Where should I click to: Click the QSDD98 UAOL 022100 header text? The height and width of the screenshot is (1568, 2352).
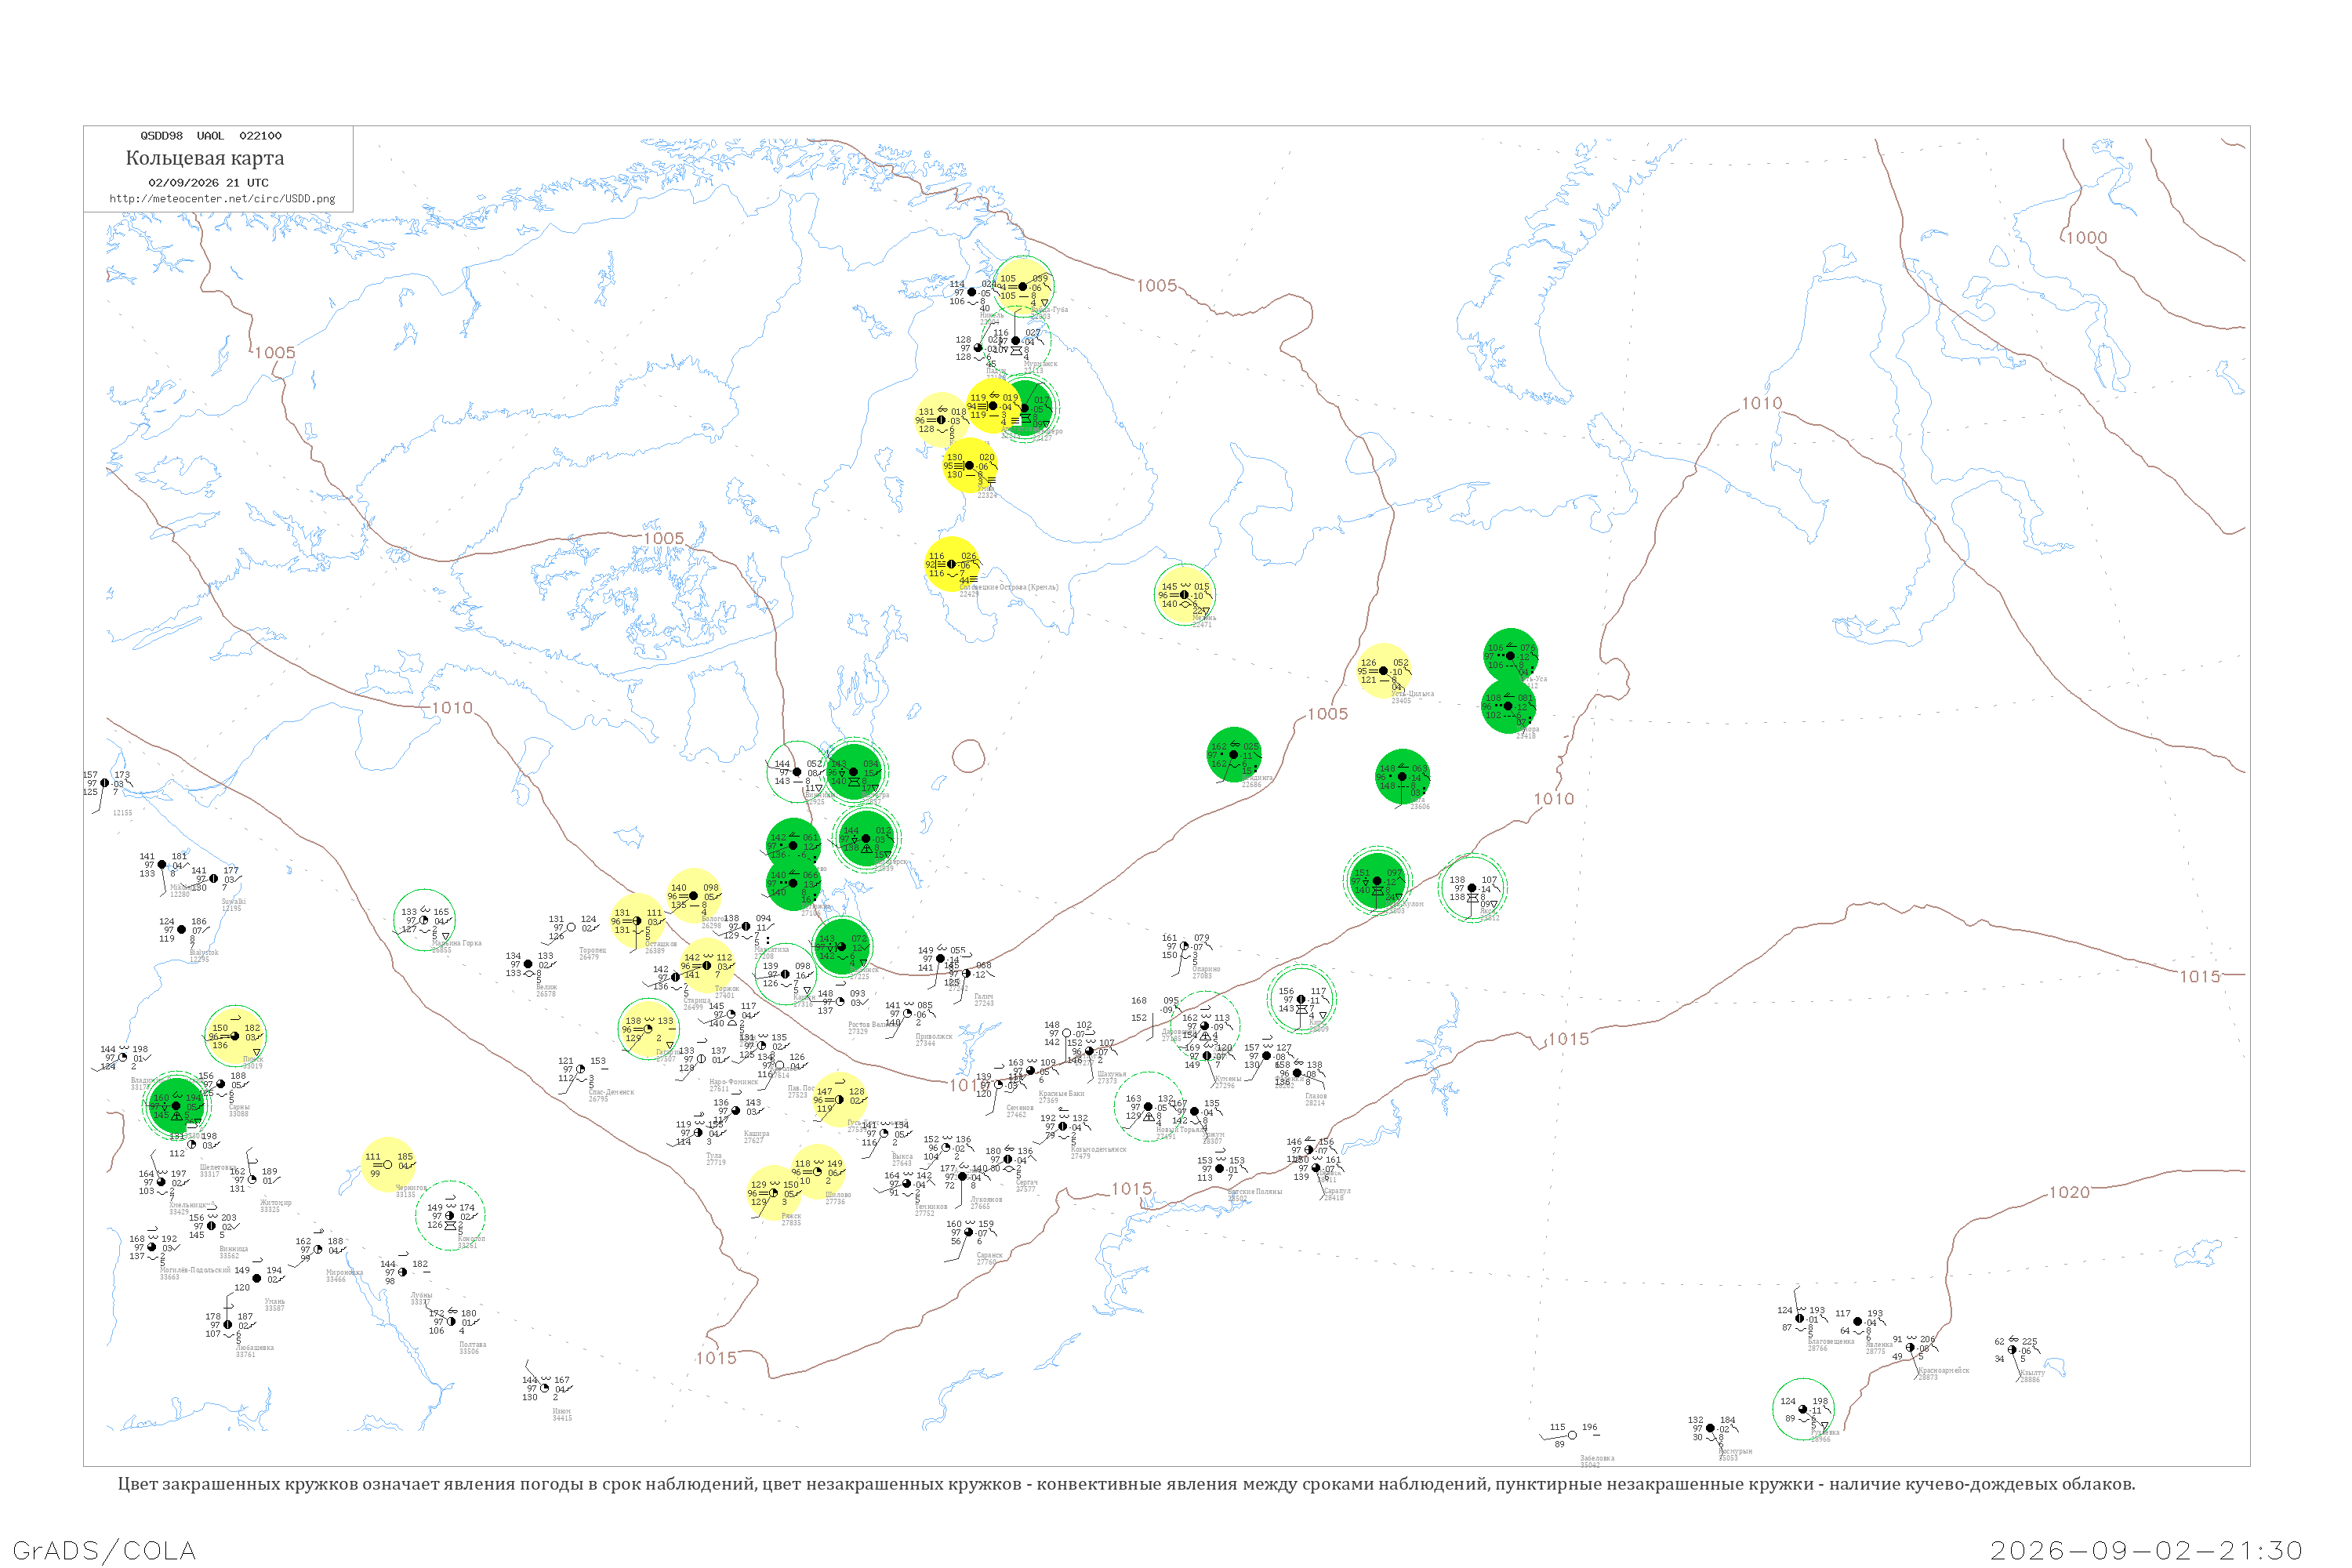coord(211,136)
